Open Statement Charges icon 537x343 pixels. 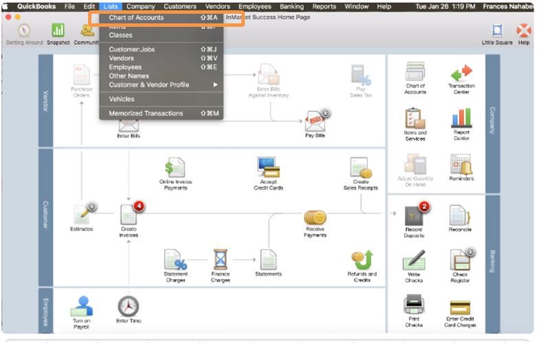(176, 260)
